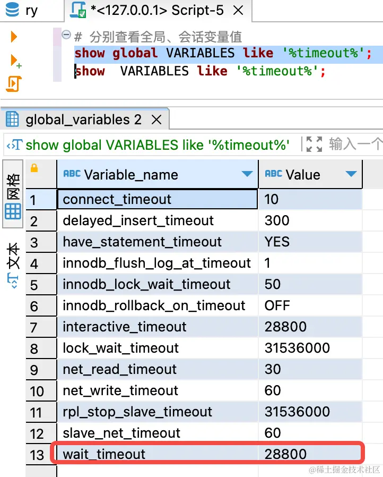Switch to text view (文本)
383x477 pixels.
(x=13, y=265)
